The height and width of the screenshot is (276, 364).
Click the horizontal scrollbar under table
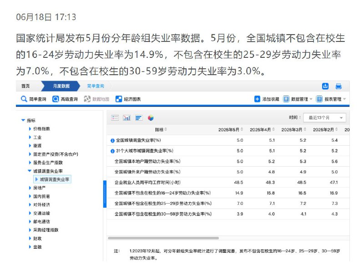[163, 238]
